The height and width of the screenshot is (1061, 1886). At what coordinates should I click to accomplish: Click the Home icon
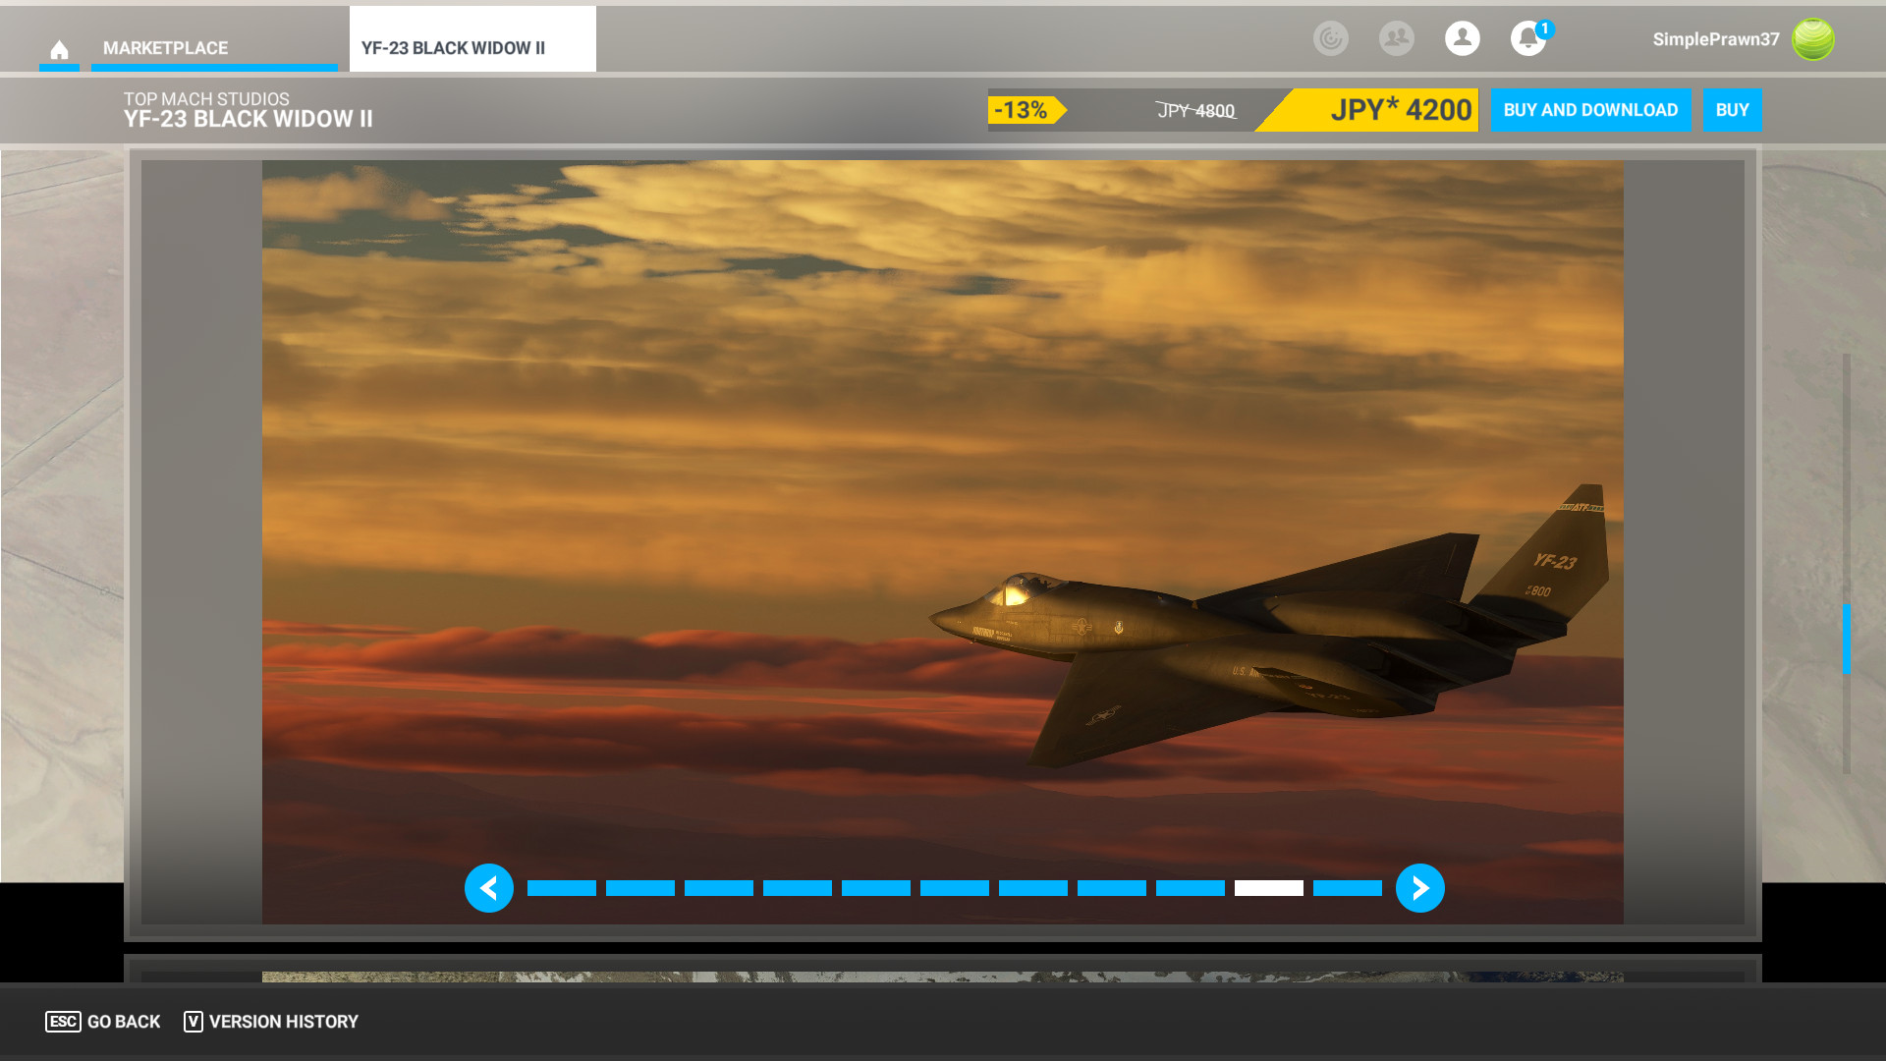(x=59, y=49)
